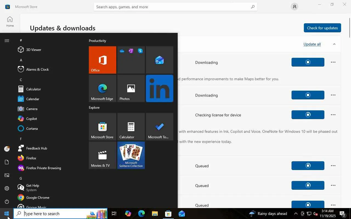351x219 pixels.
Task: Open the Store user profile icon
Action: [x=295, y=7]
